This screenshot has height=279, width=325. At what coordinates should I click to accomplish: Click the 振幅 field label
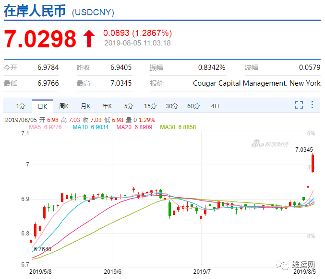tap(156, 67)
